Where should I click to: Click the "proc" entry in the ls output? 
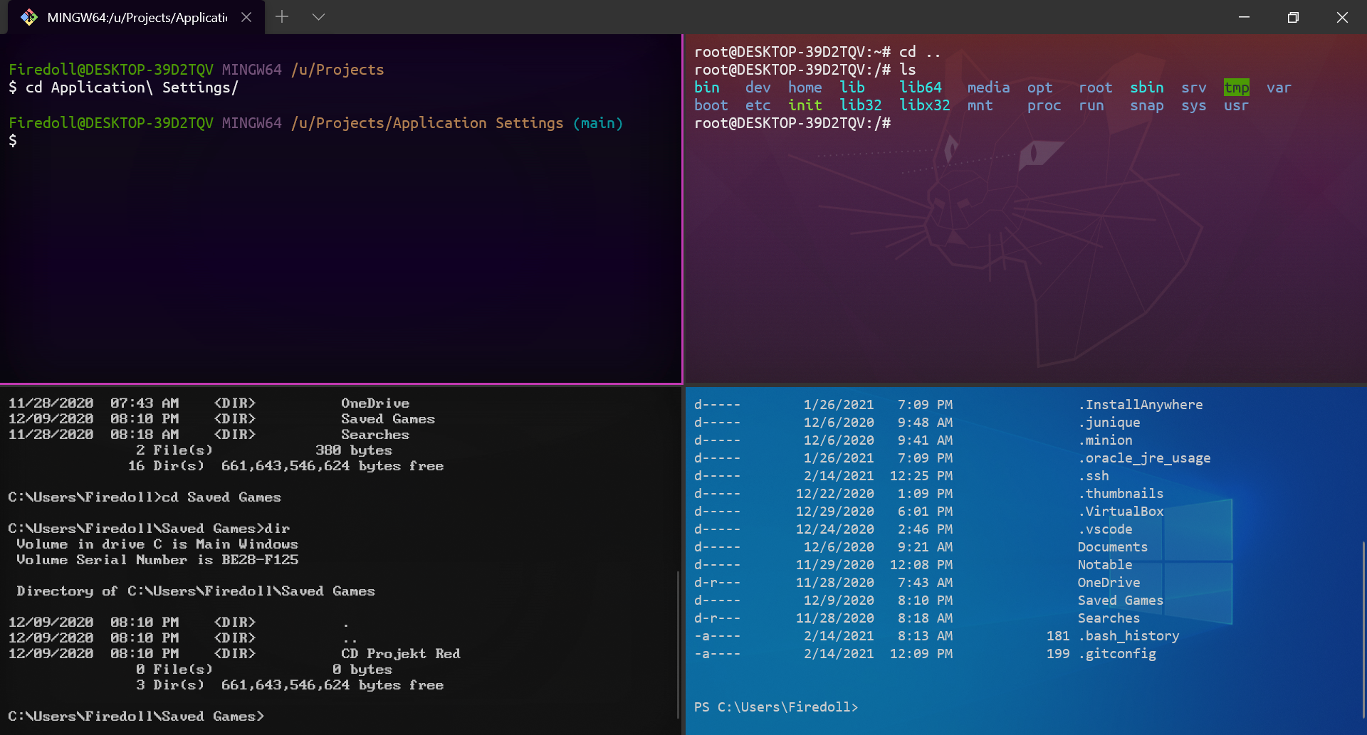[1044, 105]
